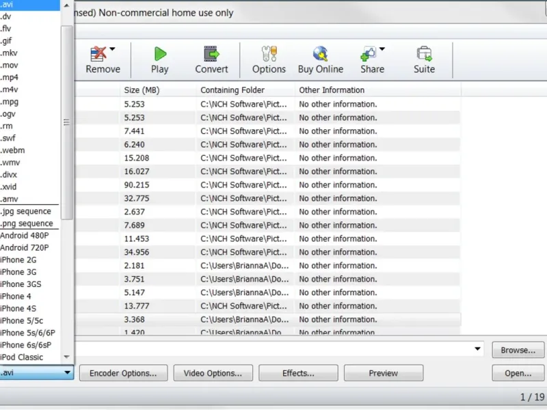This screenshot has height=410, width=547.
Task: Click the Preview button
Action: pyautogui.click(x=384, y=373)
